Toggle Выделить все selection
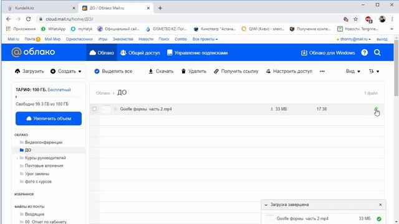Screen dimensions: 399x224 click(113, 72)
